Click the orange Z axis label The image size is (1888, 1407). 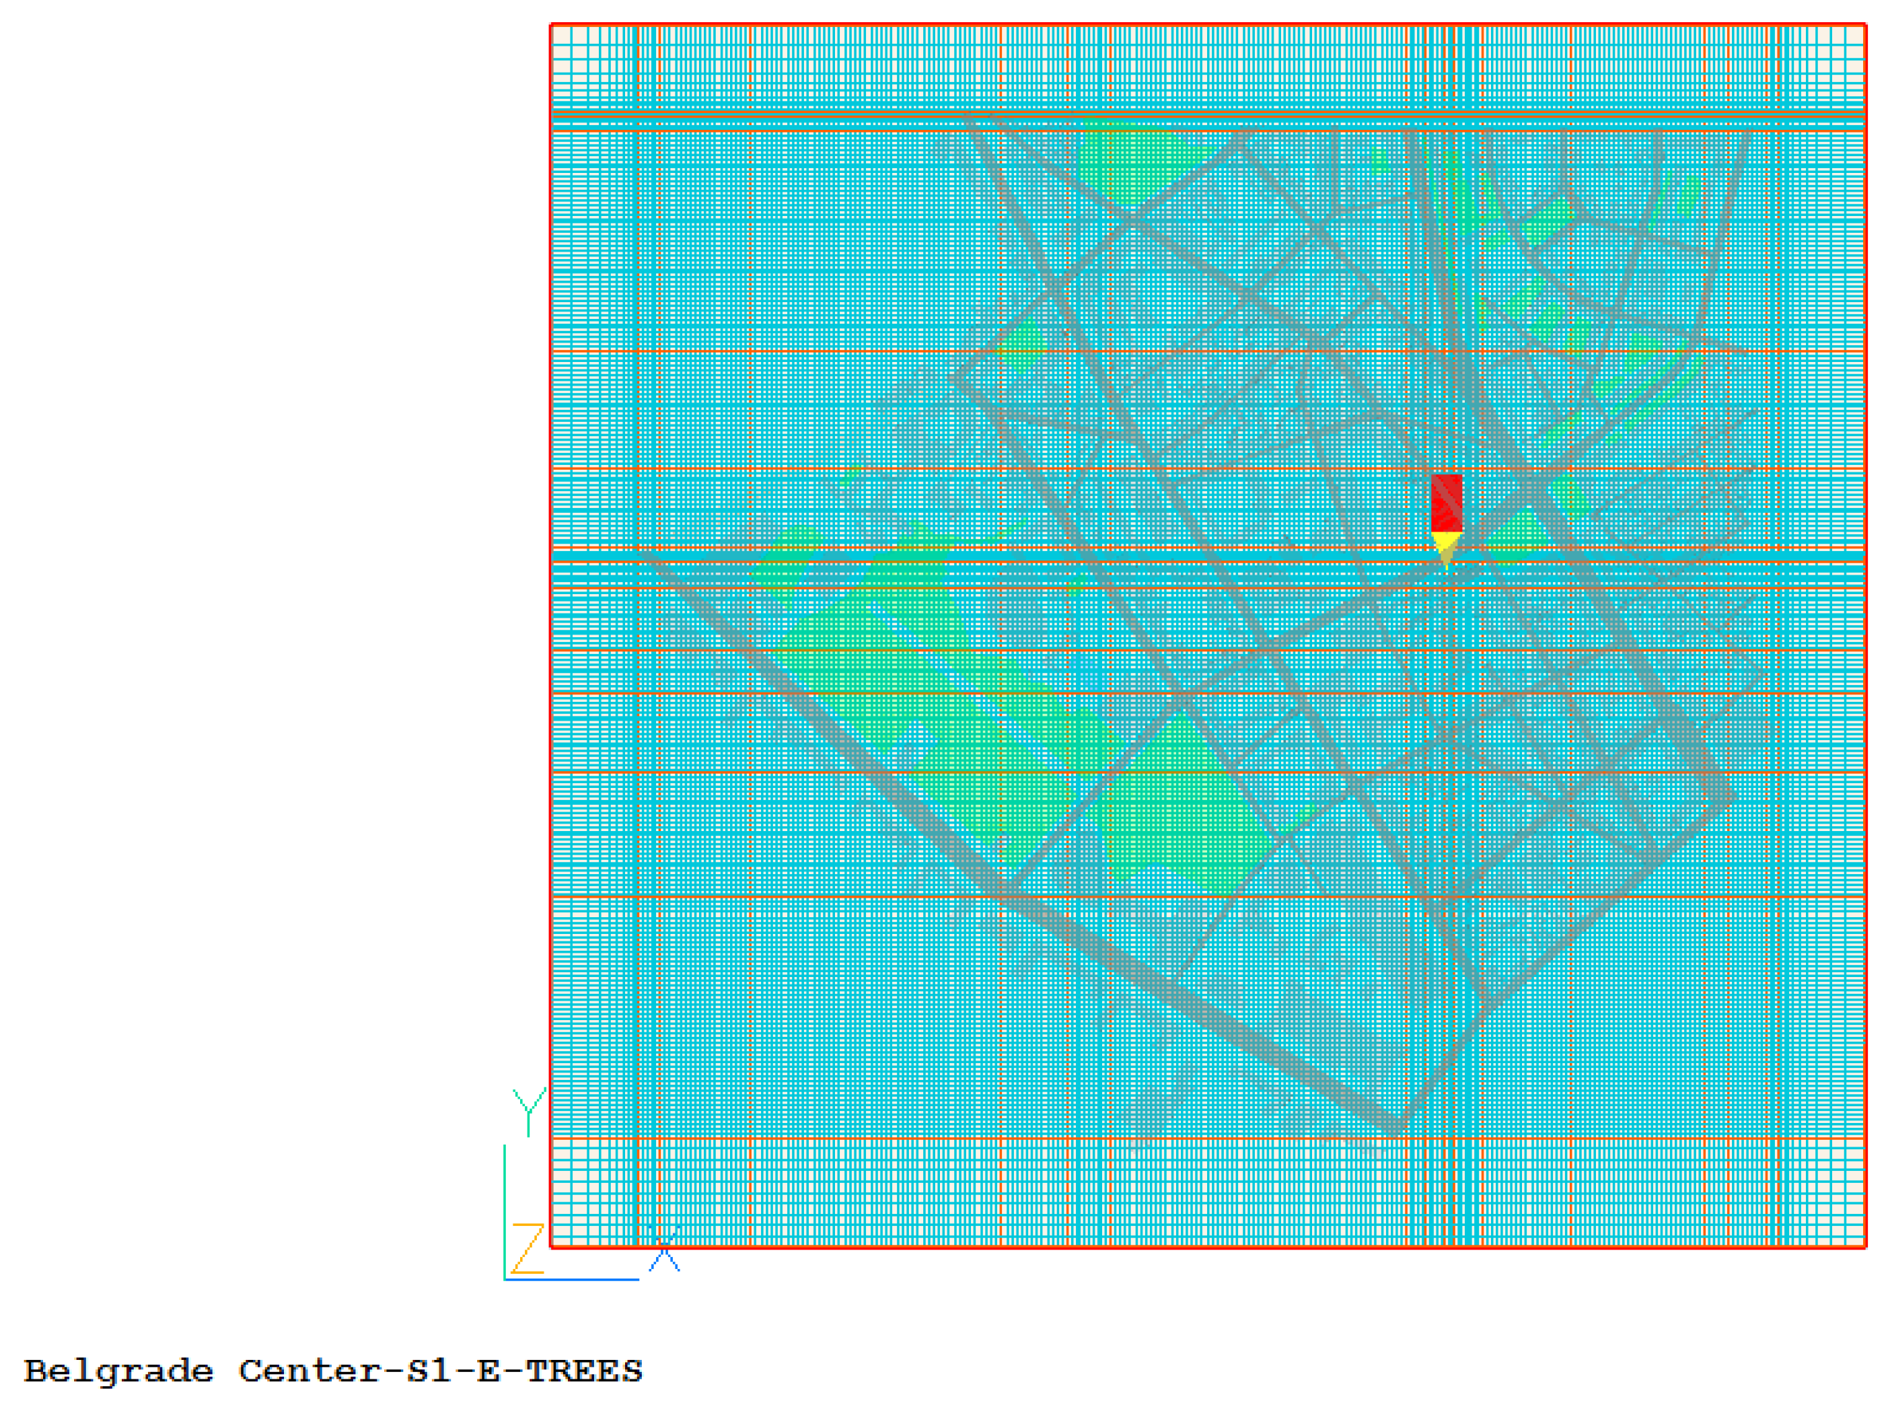[528, 1249]
